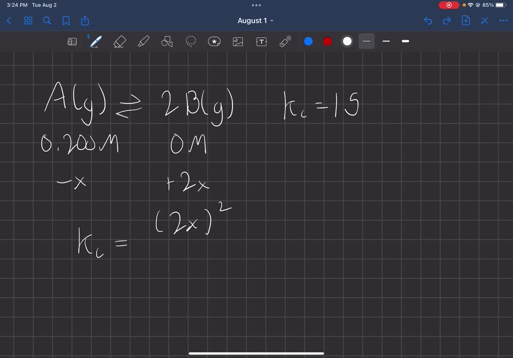Open the Stickers tool
Image resolution: width=513 pixels, height=358 pixels.
214,41
